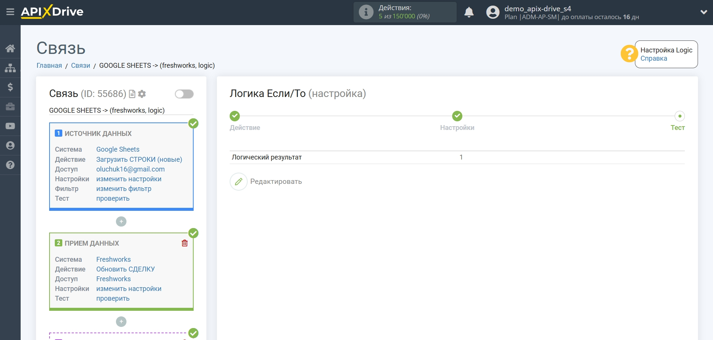The image size is (713, 340).
Task: Delete the data receiver block with trash icon
Action: click(x=185, y=243)
